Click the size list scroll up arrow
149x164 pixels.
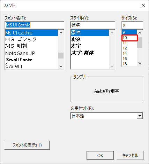(x=140, y=33)
